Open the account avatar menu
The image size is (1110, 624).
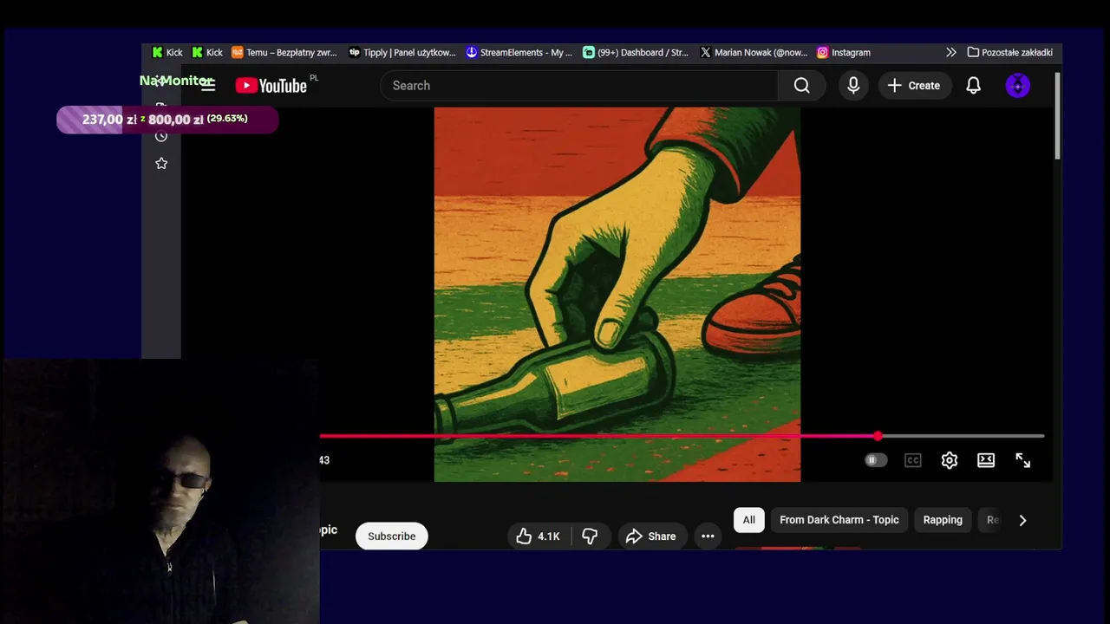1018,85
